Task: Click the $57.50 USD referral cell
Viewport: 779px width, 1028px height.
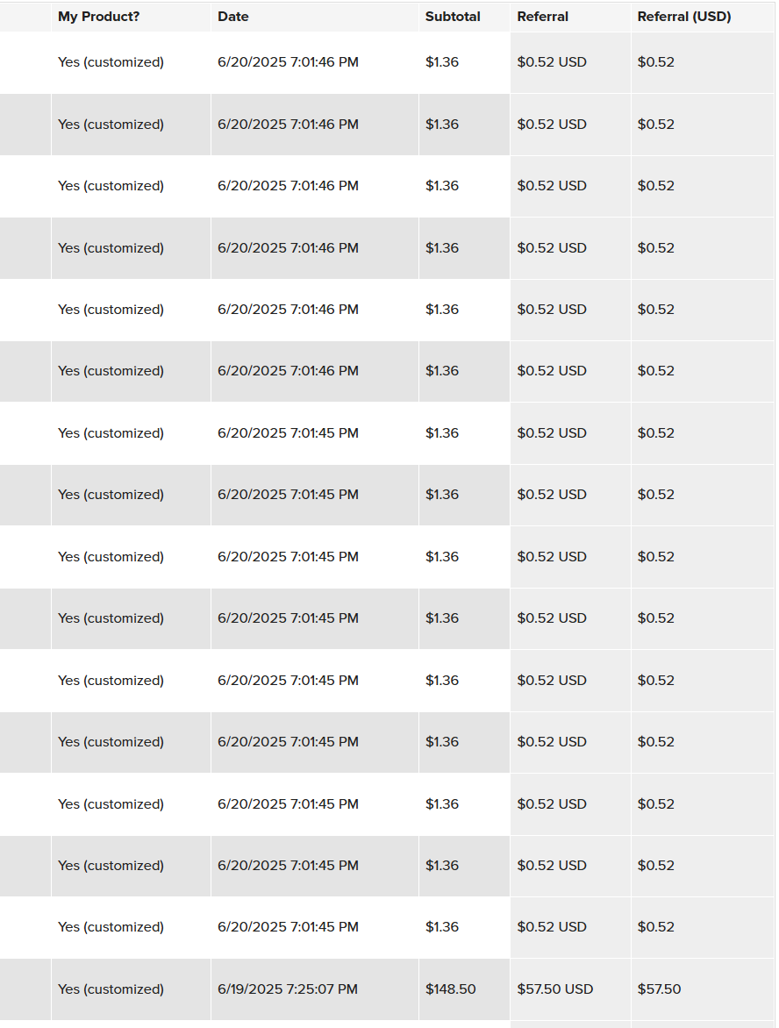Action: (554, 989)
